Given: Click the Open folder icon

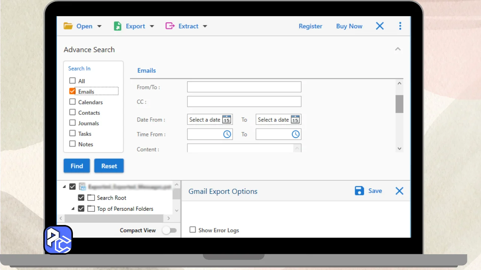Looking at the screenshot, I should (x=68, y=26).
